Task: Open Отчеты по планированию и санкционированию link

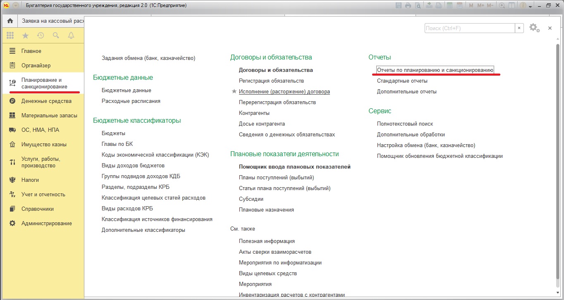Action: tap(435, 70)
